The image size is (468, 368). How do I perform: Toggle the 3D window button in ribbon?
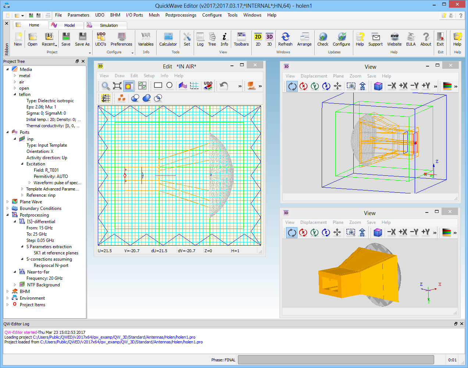click(x=269, y=39)
